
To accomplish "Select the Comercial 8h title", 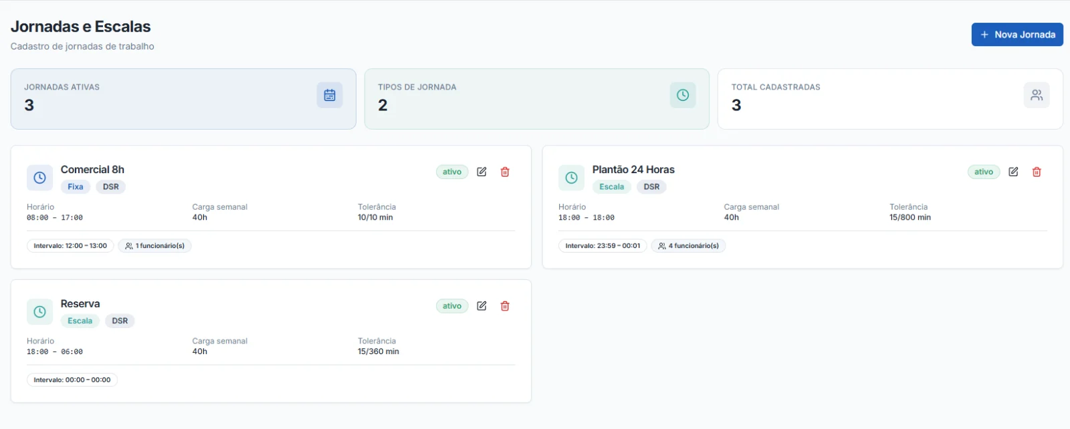I will pyautogui.click(x=92, y=170).
